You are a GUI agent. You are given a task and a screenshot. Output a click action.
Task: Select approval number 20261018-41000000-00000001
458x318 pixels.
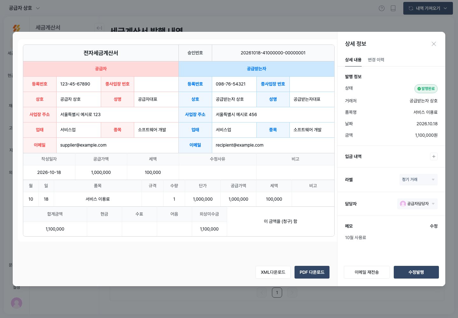pyautogui.click(x=273, y=53)
